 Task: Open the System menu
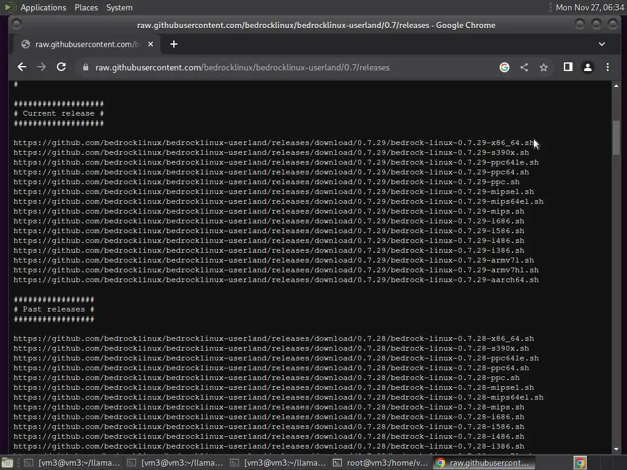pos(119,7)
